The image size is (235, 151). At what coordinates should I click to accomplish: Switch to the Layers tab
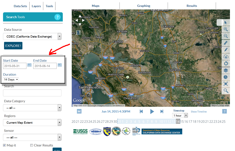pos(36,6)
